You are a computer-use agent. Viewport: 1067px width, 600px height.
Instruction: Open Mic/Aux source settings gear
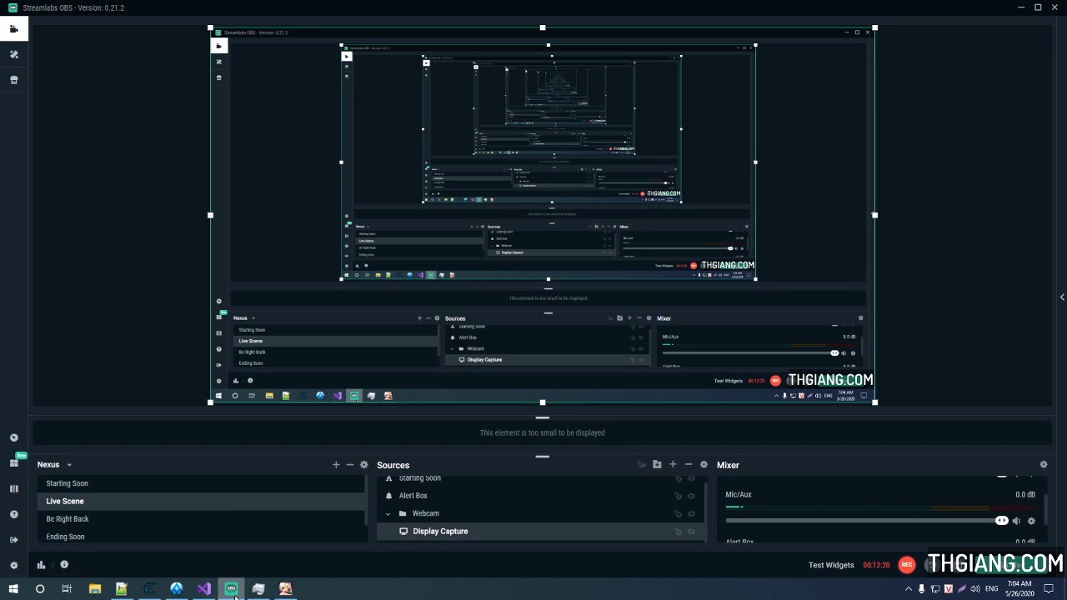1031,521
